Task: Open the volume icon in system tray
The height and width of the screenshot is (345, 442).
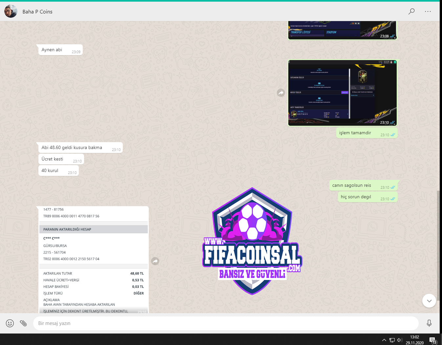Action: coord(400,340)
